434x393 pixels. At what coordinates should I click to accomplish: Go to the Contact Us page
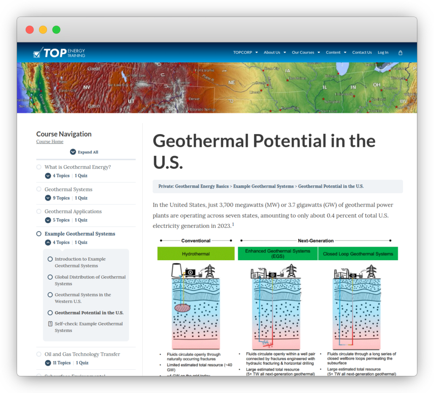(362, 52)
